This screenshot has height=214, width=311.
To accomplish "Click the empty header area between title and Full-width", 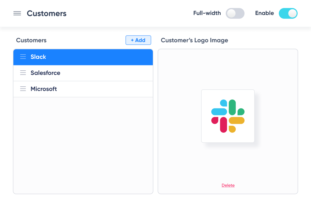I will (x=129, y=13).
